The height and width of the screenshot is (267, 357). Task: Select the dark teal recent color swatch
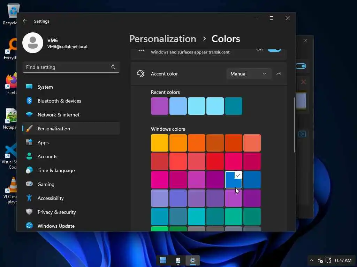click(x=233, y=106)
